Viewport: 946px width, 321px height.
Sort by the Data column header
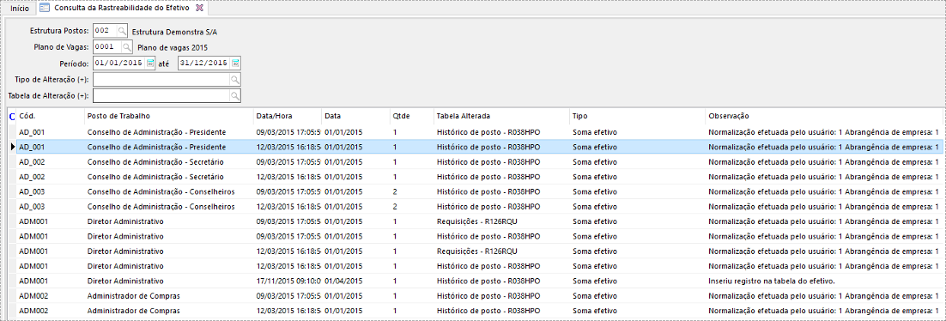coord(355,116)
